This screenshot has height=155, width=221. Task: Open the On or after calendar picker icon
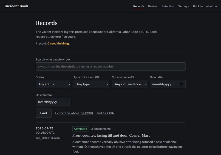click(181, 84)
